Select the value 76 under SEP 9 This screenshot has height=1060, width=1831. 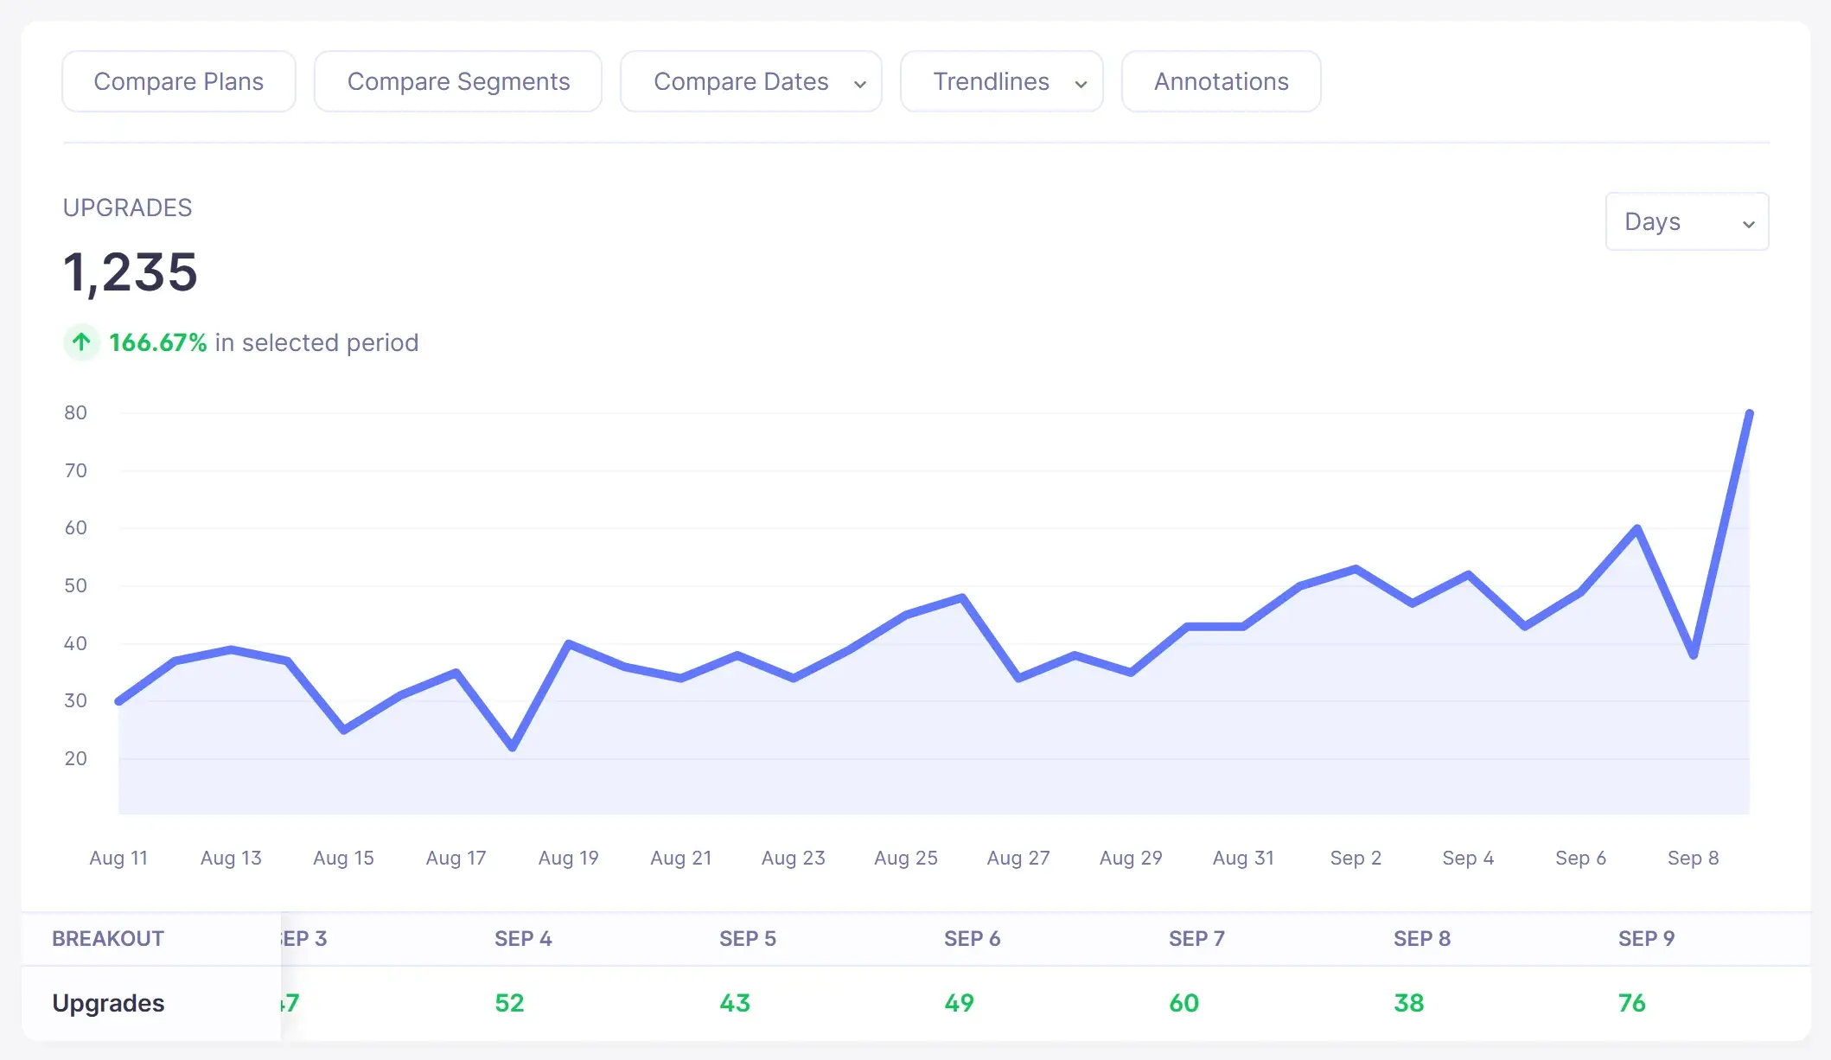pos(1632,1003)
